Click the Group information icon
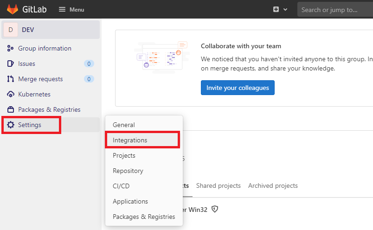This screenshot has height=230, width=373. [10, 48]
